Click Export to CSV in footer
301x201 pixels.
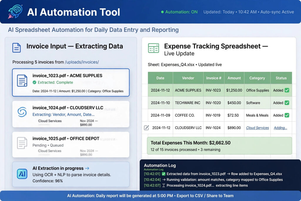[190, 196]
